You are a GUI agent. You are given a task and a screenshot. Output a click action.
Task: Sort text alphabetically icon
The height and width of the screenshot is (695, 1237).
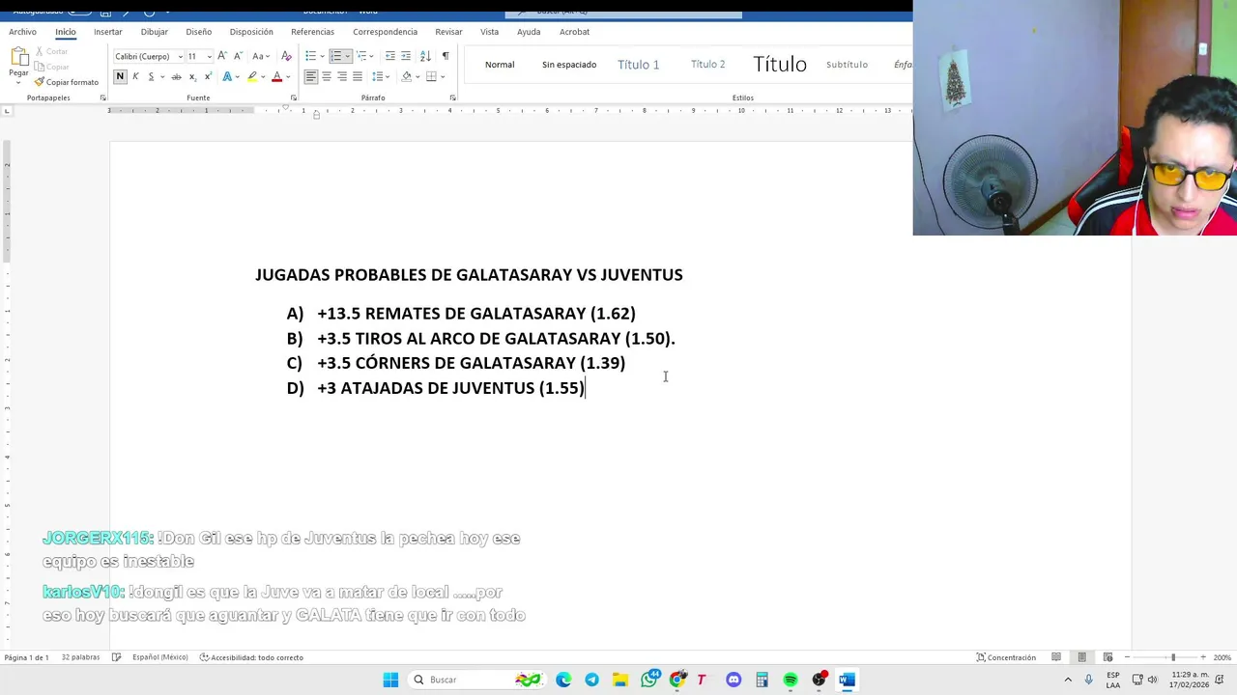click(x=425, y=56)
